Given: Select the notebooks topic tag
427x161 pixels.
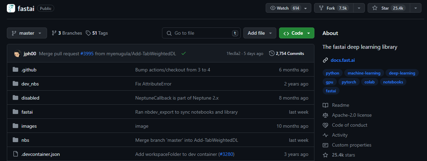Looking at the screenshot, I should click(x=393, y=82).
